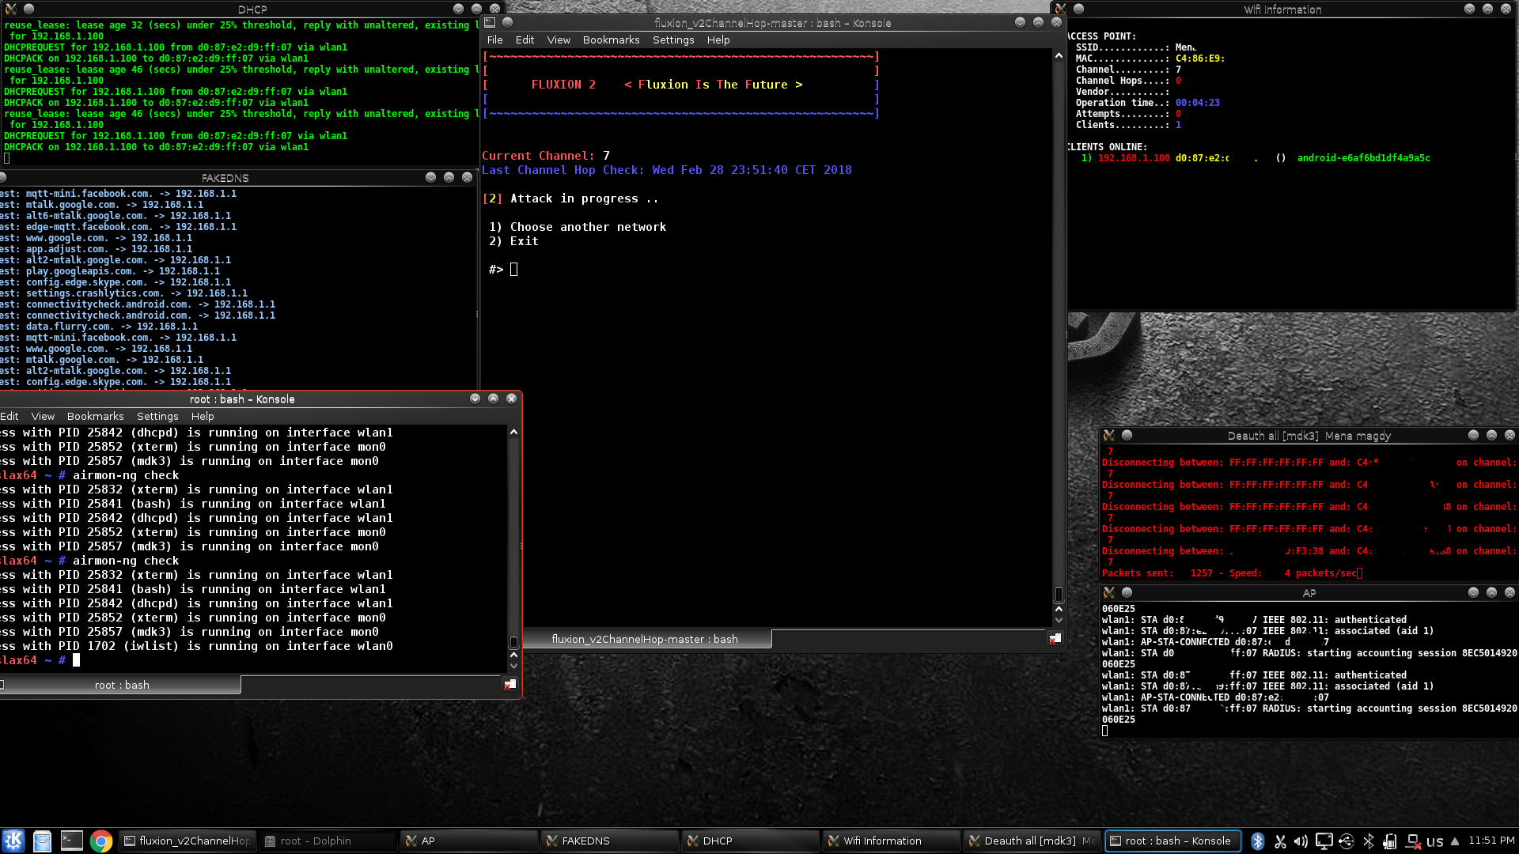Open the terminal launcher icon in panel

tap(72, 841)
